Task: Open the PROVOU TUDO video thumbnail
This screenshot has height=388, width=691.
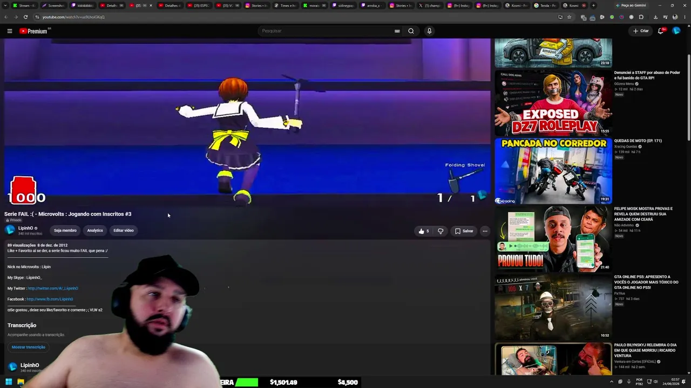Action: [x=553, y=239]
